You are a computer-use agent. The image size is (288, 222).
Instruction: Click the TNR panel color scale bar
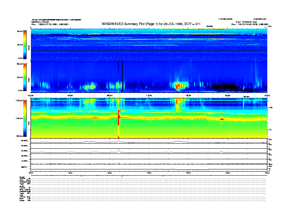pyautogui.click(x=25, y=118)
